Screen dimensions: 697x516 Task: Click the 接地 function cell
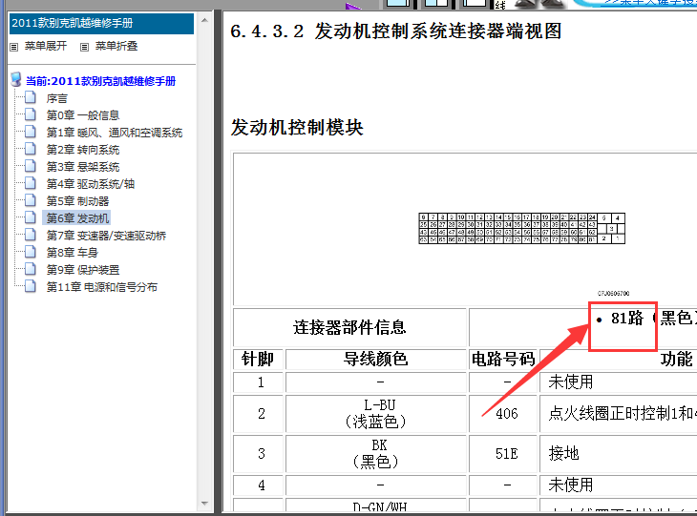click(619, 453)
